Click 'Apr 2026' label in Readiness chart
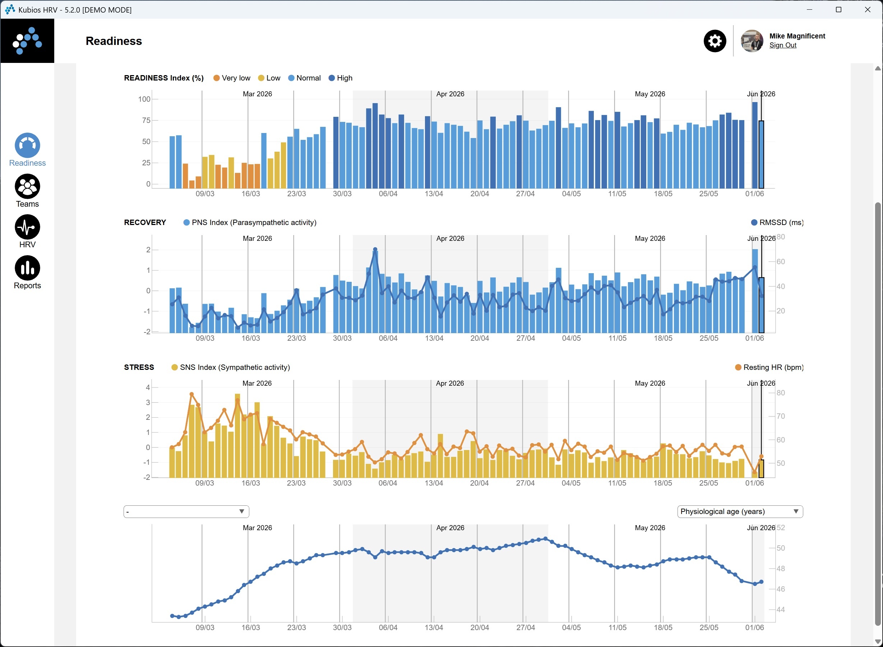Image resolution: width=883 pixels, height=647 pixels. coord(450,94)
